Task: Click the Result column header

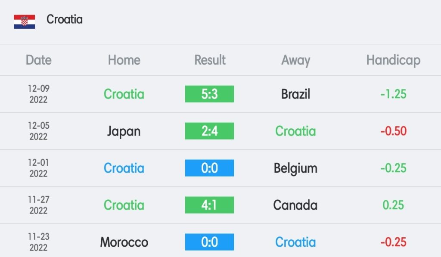Action: (x=210, y=60)
